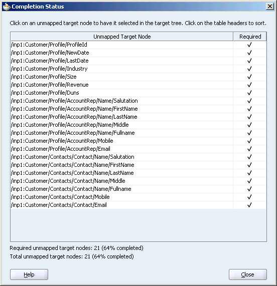277x286 pixels.
Task: Click the Required checkmark for ProfileId
Action: (249, 45)
